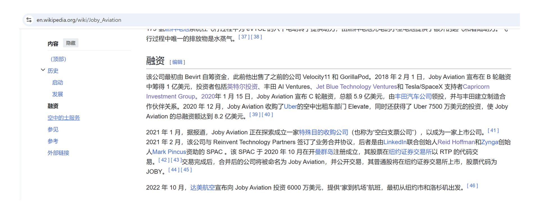The height and width of the screenshot is (217, 539).
Task: Go to 启动 subsection
Action: coord(58,83)
